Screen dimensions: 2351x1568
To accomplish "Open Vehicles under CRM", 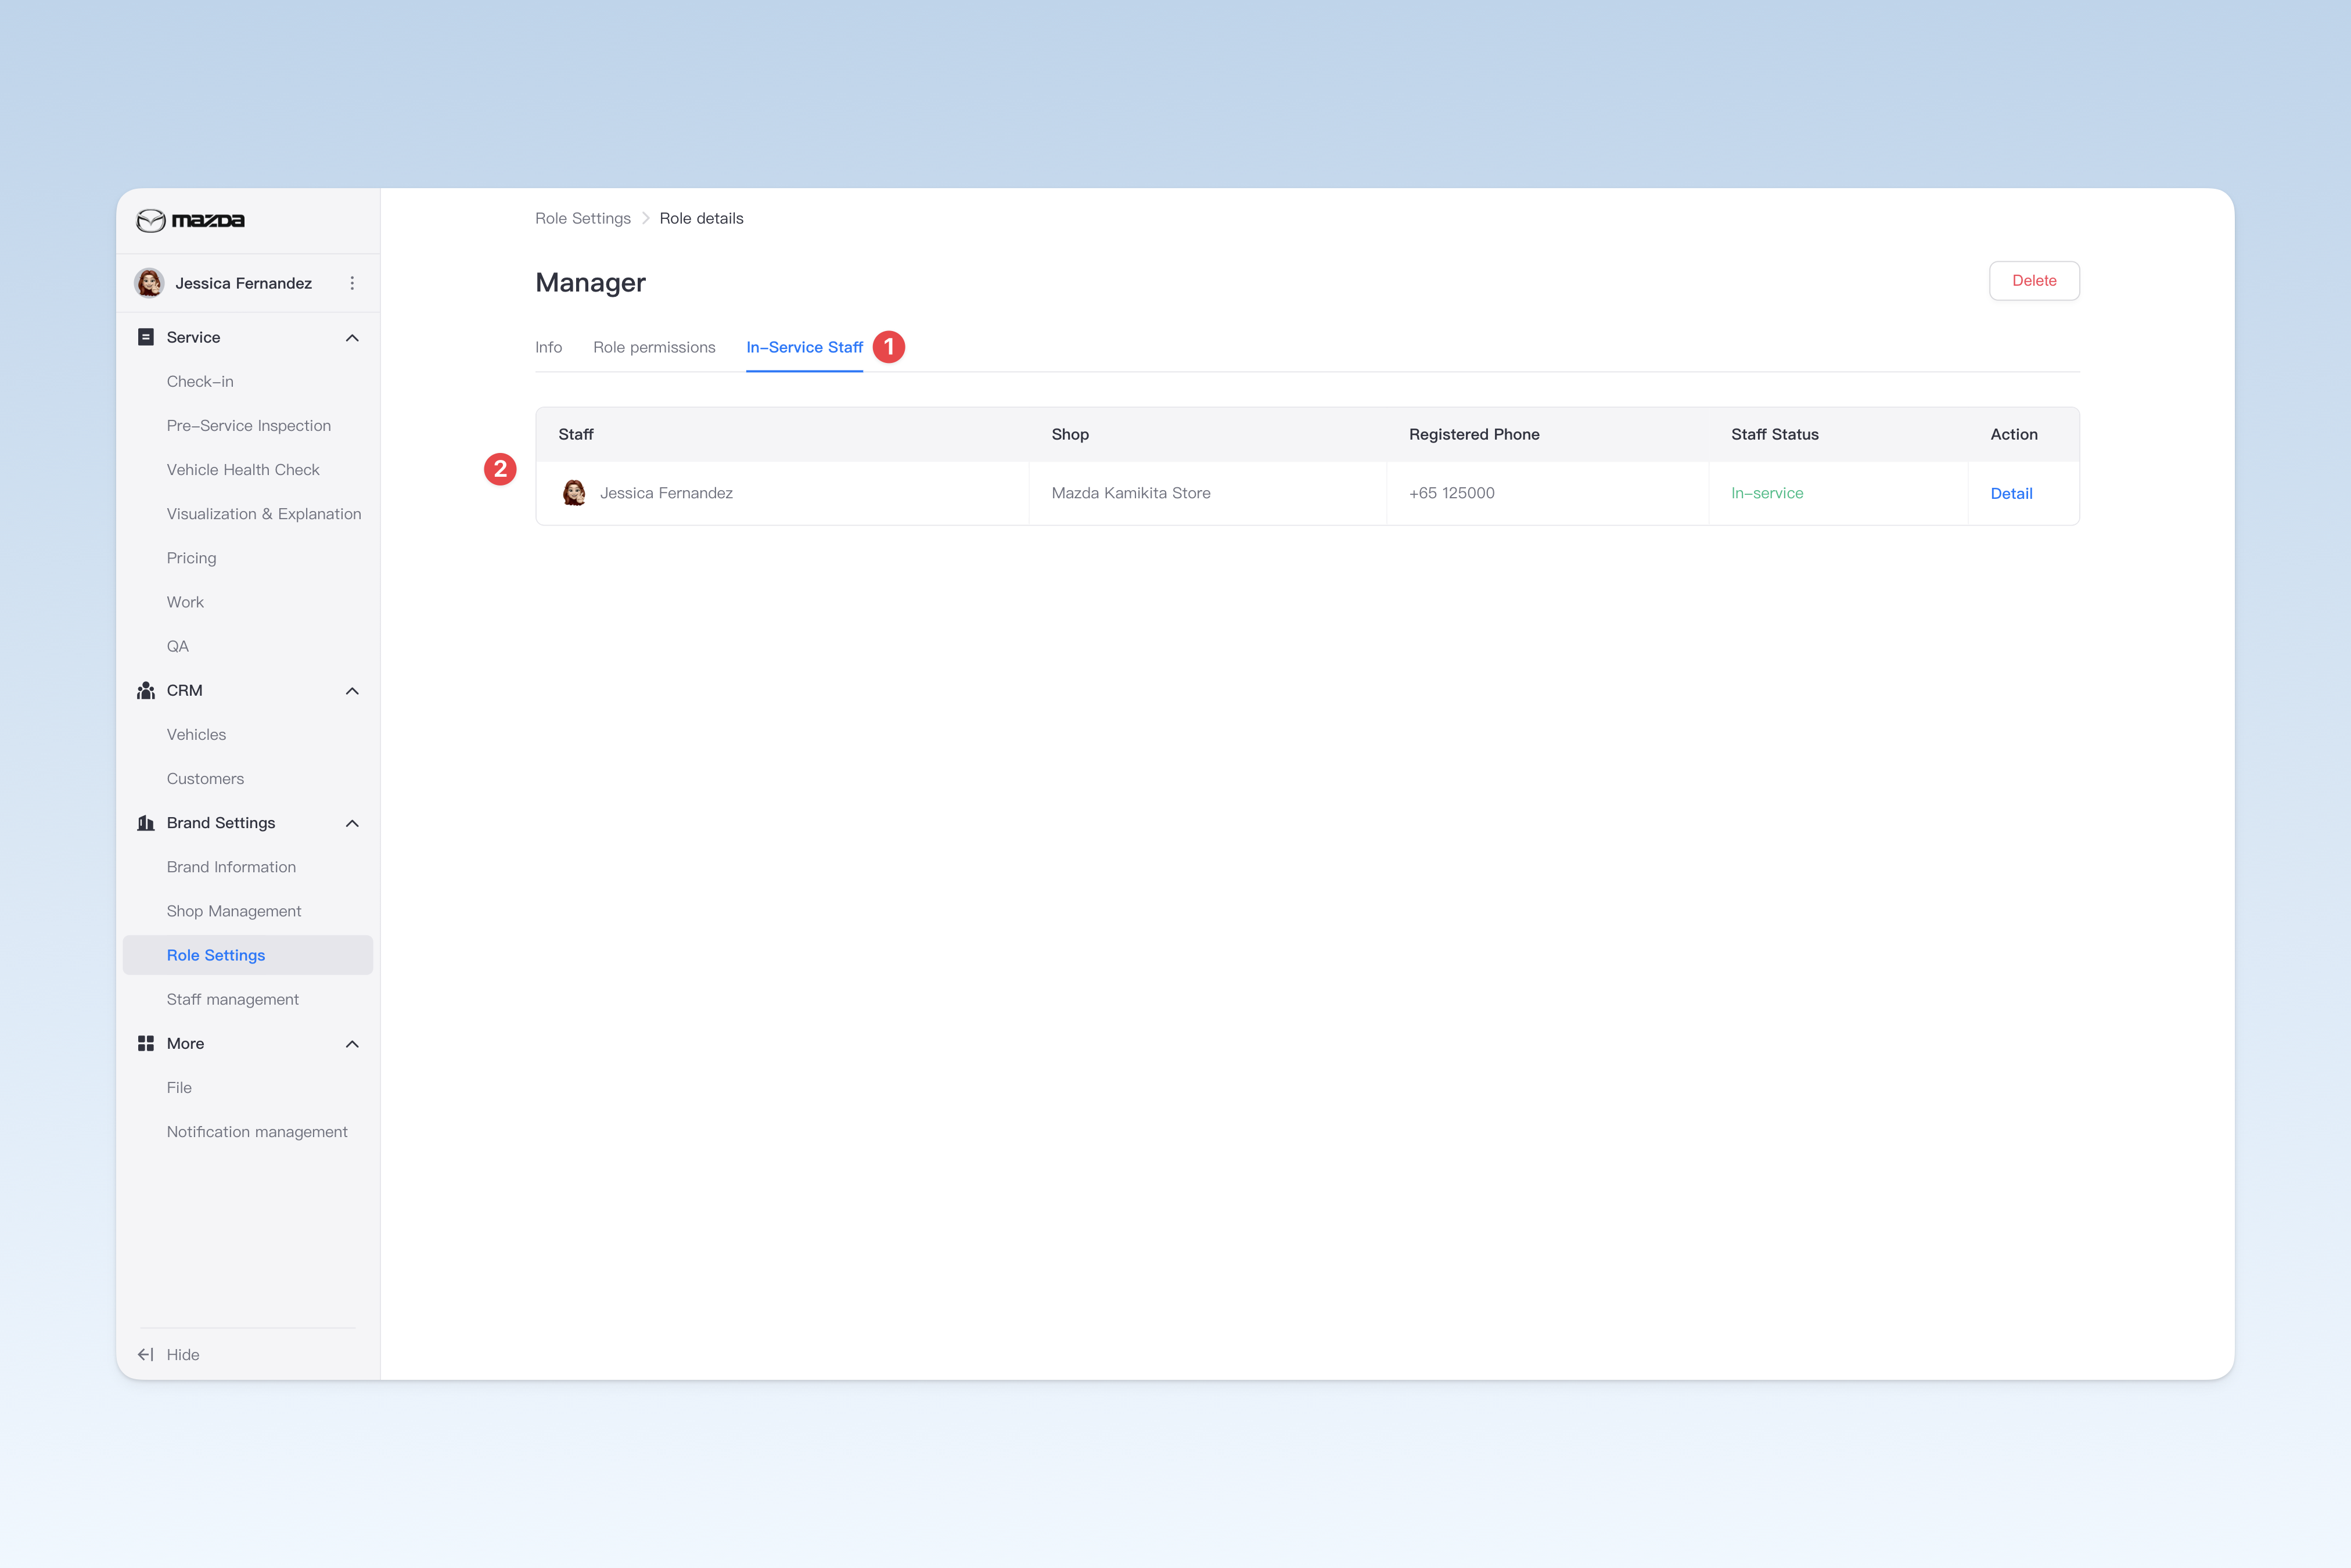I will 196,734.
